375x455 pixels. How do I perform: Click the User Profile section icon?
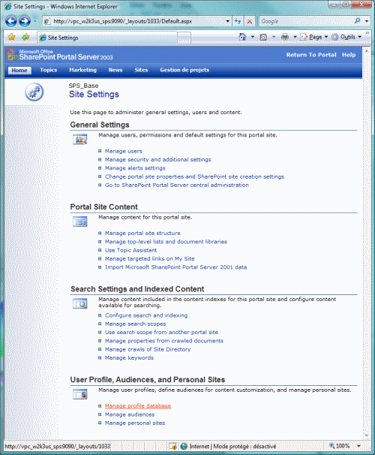click(80, 394)
